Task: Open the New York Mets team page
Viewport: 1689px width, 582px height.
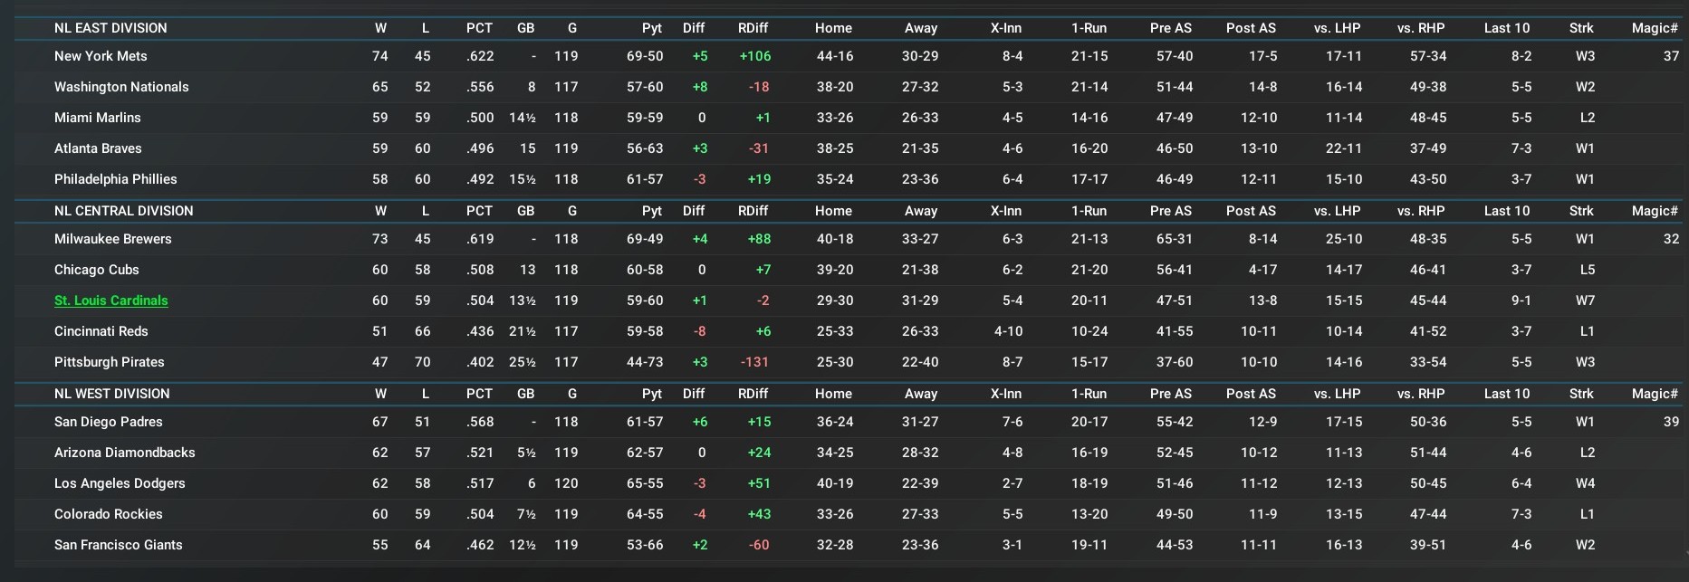Action: [x=101, y=56]
